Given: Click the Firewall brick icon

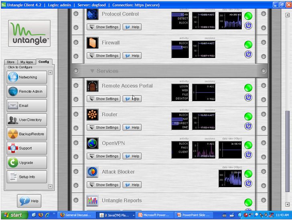Looking at the screenshot, I should tap(92, 43).
